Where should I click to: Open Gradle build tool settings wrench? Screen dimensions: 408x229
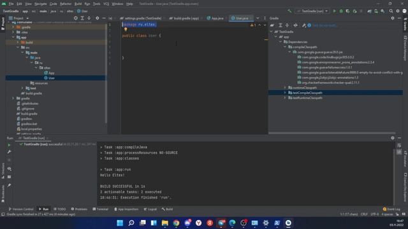pos(303,25)
